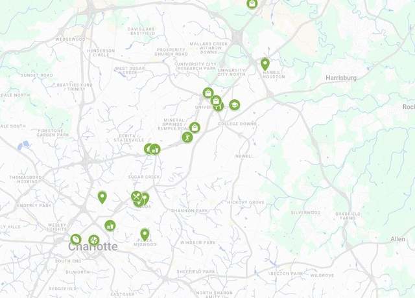Open the location pin near Harris Houston

pos(265,65)
